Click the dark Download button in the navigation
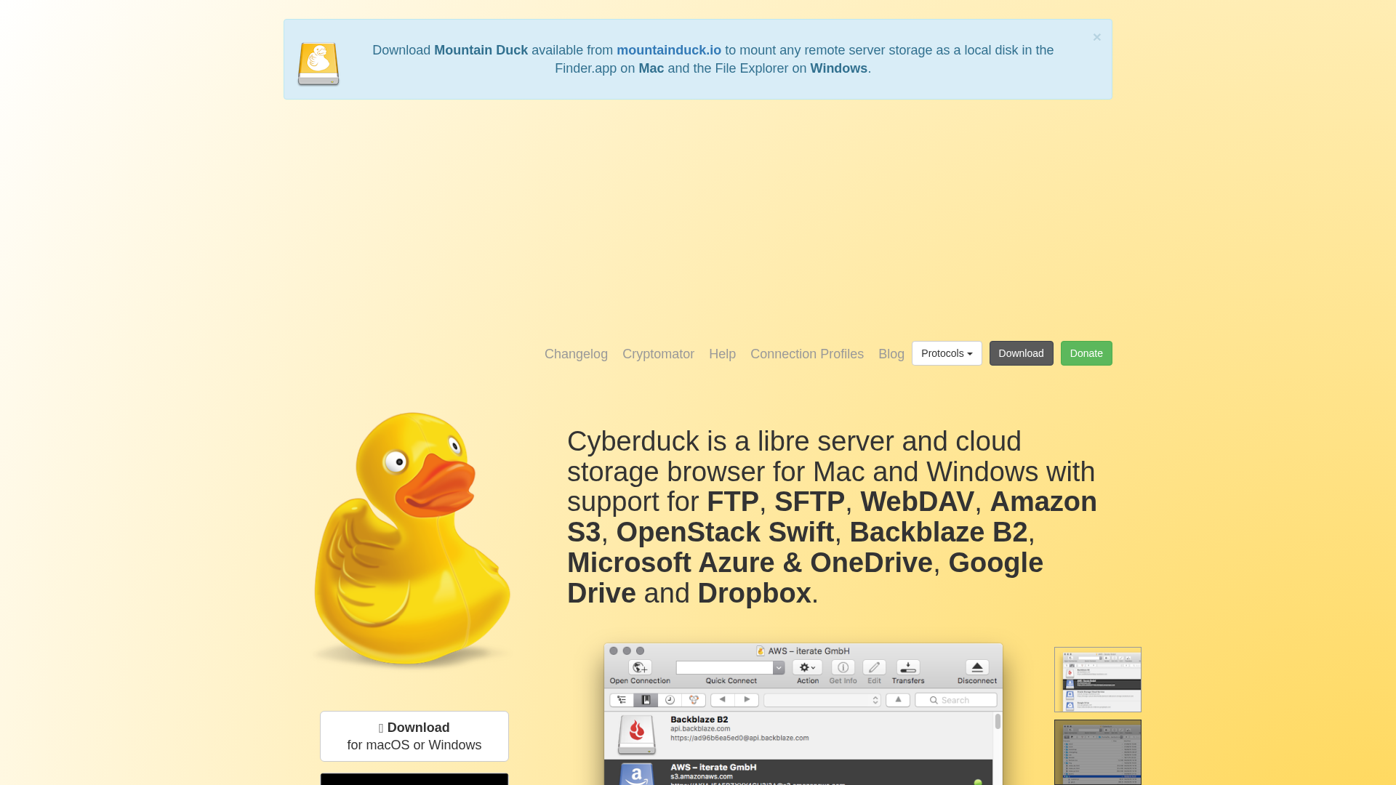This screenshot has height=785, width=1396. click(1021, 353)
